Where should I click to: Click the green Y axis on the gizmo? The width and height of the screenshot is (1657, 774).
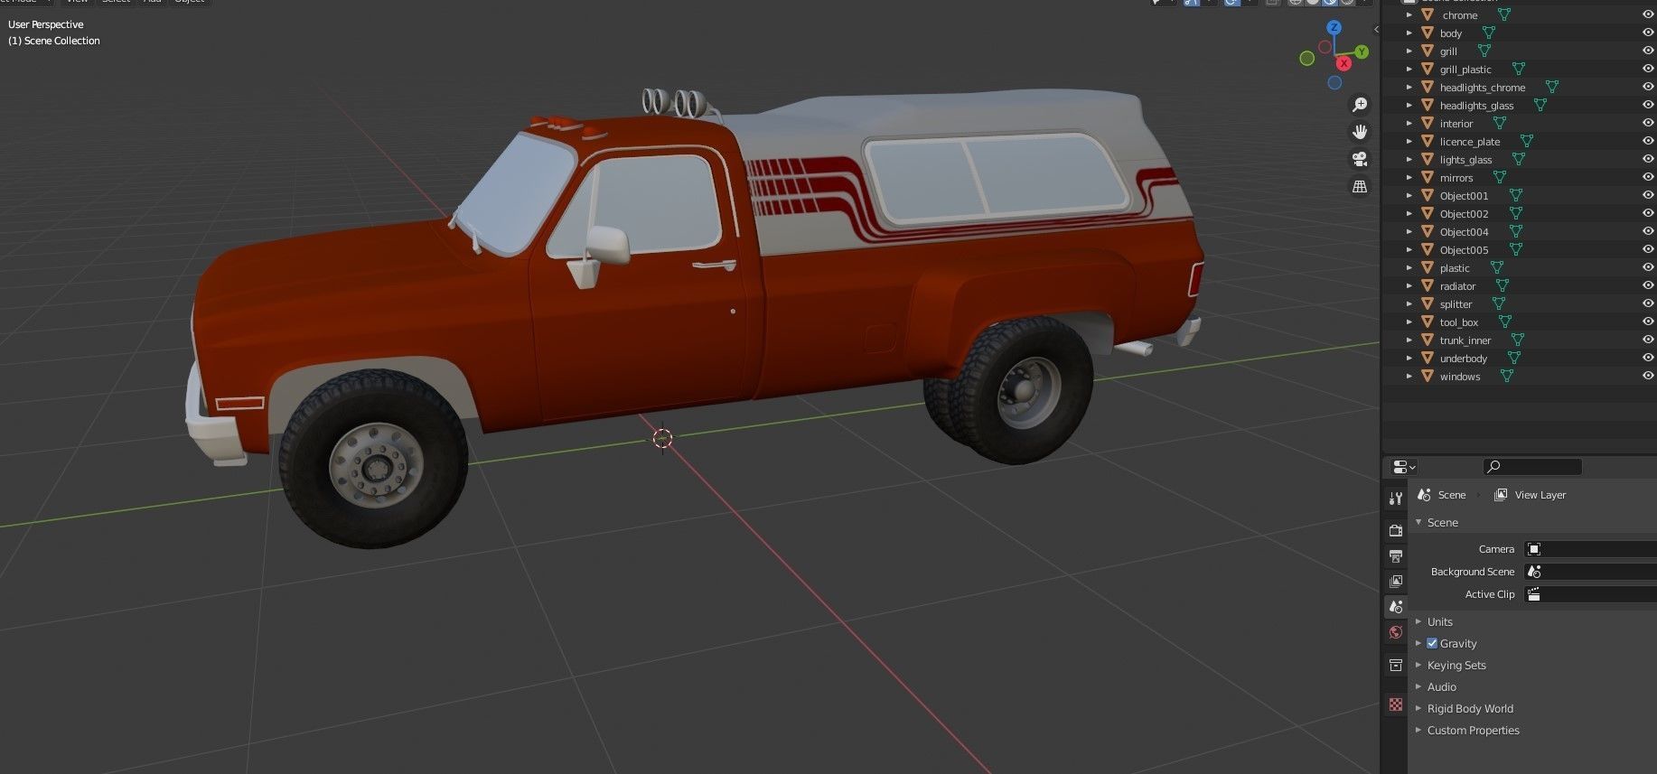[1362, 52]
